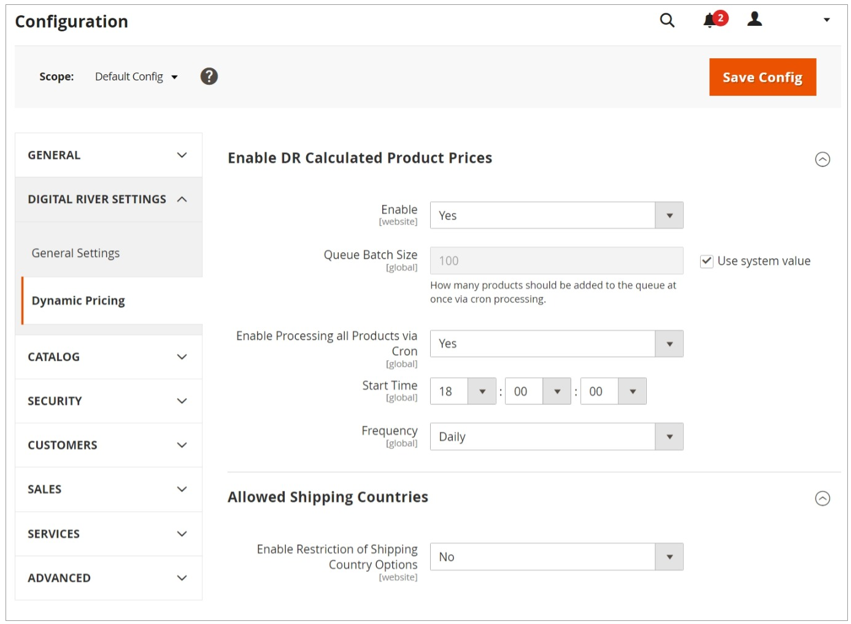Click the search magnifier icon
This screenshot has width=851, height=624.
[667, 20]
